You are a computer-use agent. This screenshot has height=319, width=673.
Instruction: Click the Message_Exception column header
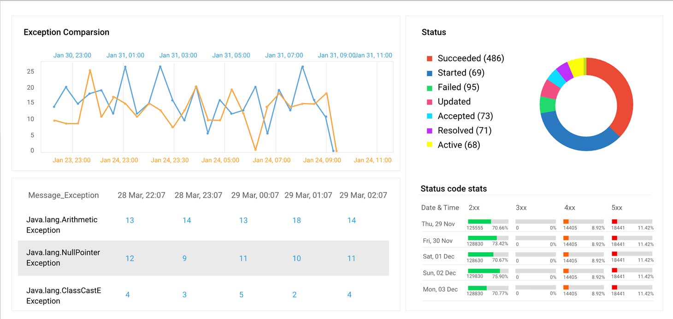[64, 195]
